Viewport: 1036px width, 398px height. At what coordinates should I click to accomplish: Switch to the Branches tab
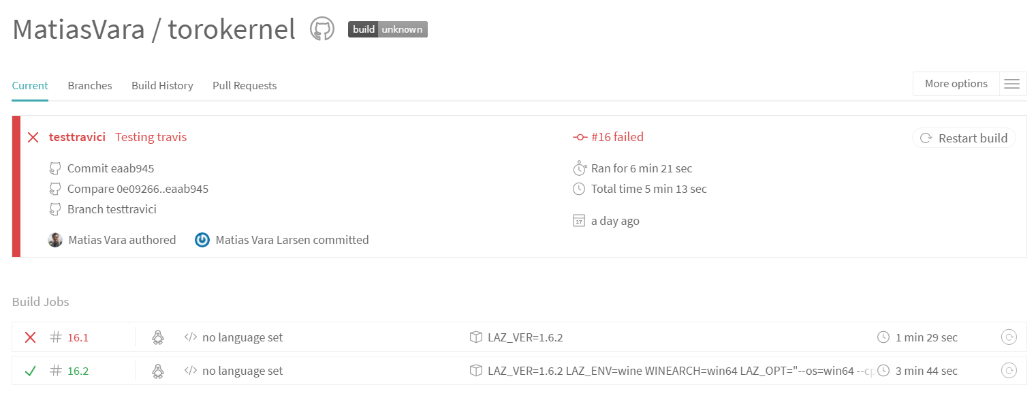coord(90,86)
